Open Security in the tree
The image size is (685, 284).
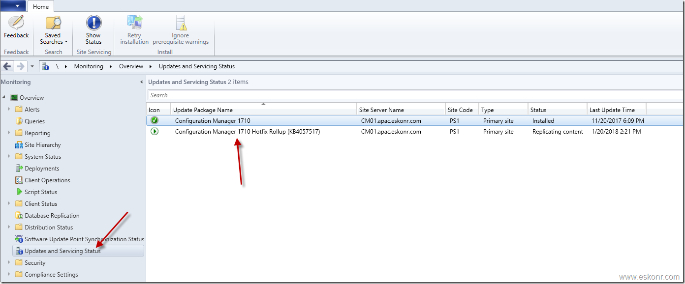35,263
